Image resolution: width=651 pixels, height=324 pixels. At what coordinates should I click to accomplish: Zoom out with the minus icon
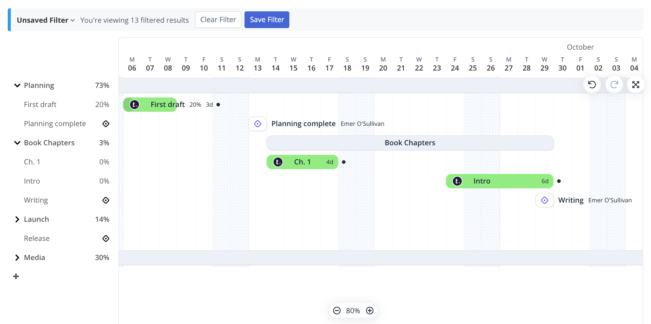click(x=337, y=311)
